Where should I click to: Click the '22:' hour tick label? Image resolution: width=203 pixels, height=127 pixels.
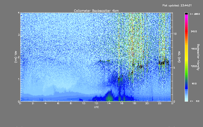160,103
